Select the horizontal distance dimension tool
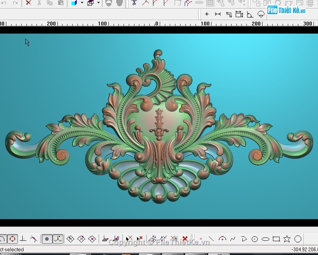This screenshot has width=318, height=255. pyautogui.click(x=217, y=14)
